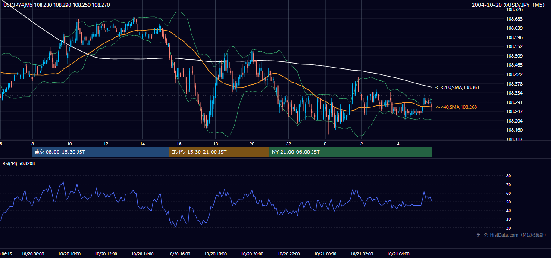Select the ロンドン 15:30-21:00 JST session bar
Screen dimensions: 551x258
219,152
